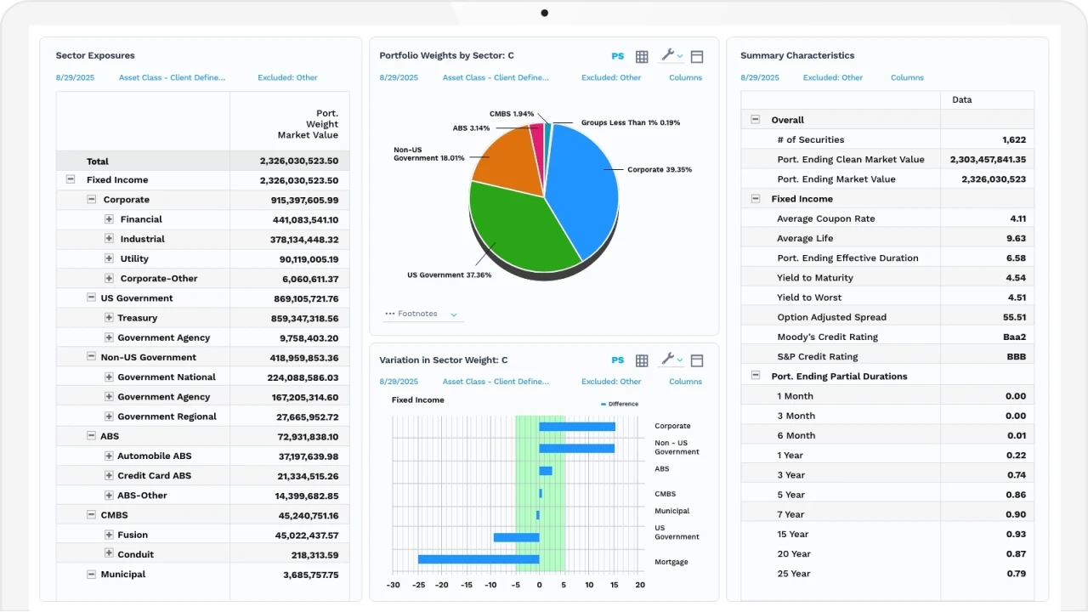1088x612 pixels.
Task: Expand the Industrial row
Action: [109, 239]
